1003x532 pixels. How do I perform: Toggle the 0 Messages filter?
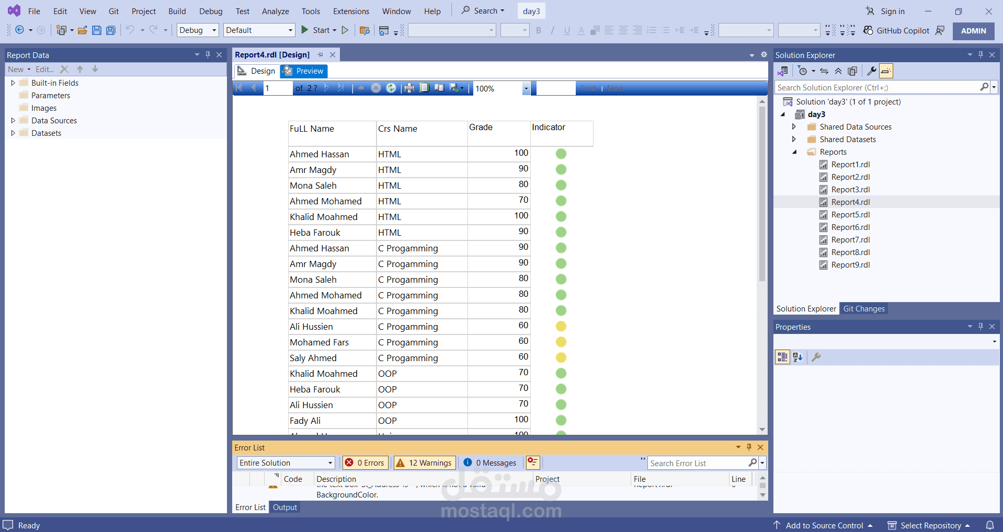[x=490, y=462]
